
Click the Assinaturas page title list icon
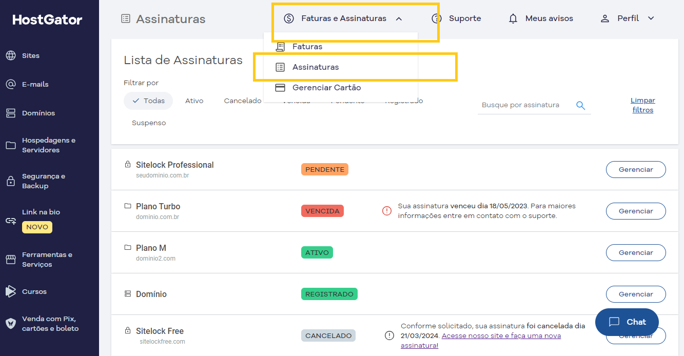coord(126,19)
